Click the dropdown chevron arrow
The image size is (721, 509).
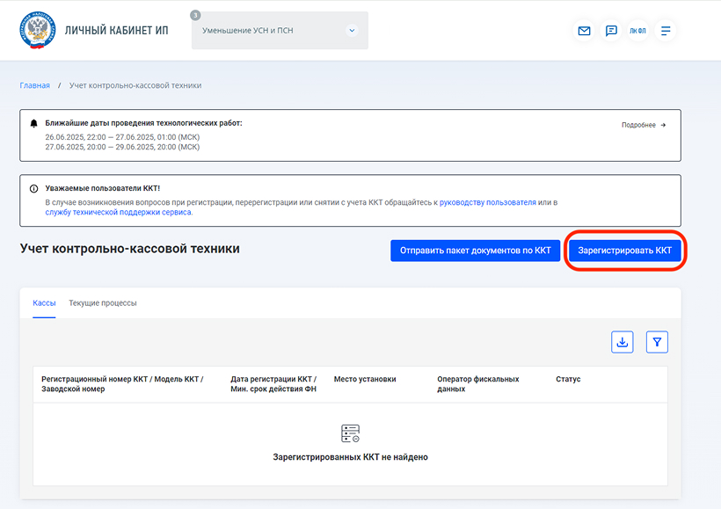[352, 31]
